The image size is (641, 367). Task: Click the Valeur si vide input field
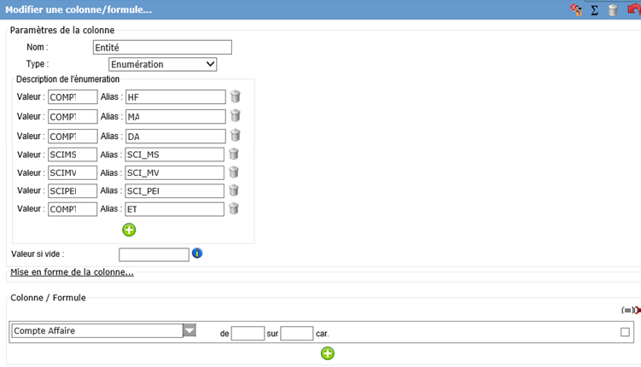point(154,254)
